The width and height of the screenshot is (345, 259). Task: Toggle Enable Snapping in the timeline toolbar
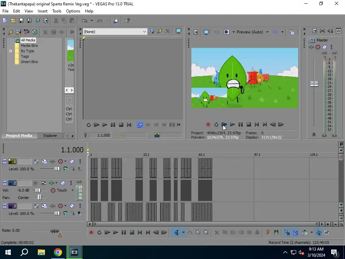[287, 232]
